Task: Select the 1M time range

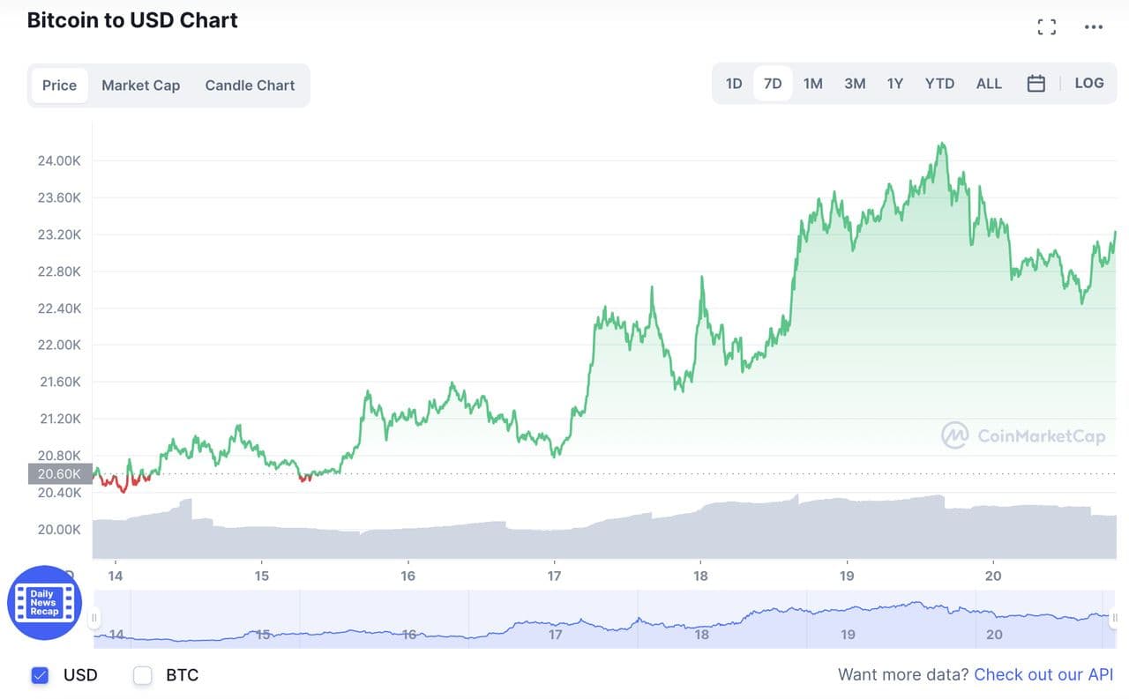Action: pyautogui.click(x=812, y=84)
